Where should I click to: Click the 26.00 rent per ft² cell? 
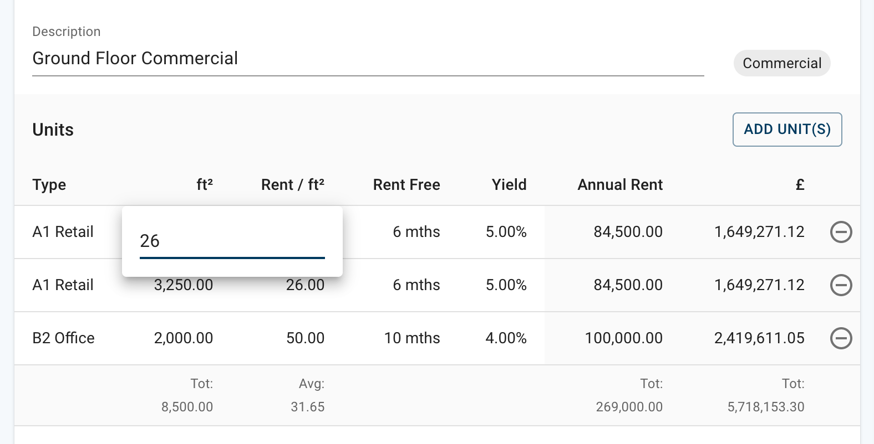[x=305, y=285]
